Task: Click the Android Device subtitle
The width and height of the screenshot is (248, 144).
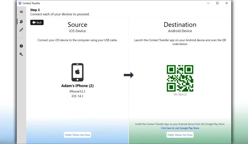Action: coord(180,31)
